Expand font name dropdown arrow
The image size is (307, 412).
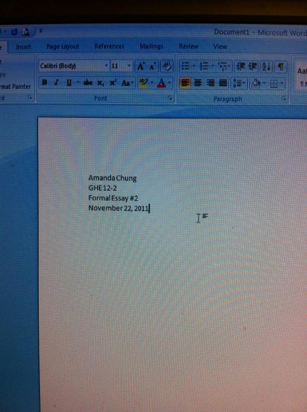point(106,65)
